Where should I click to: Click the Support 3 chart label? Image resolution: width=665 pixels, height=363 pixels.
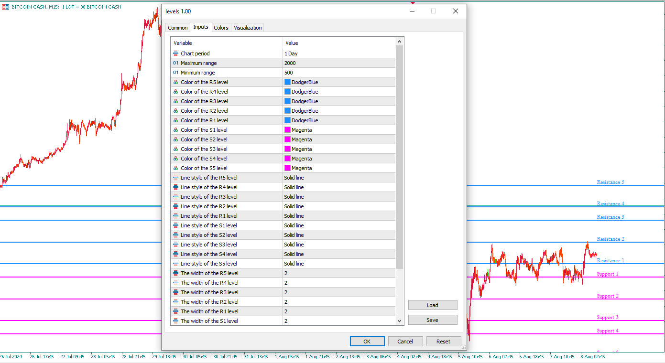coord(608,317)
